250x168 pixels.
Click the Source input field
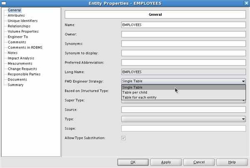click(x=183, y=110)
